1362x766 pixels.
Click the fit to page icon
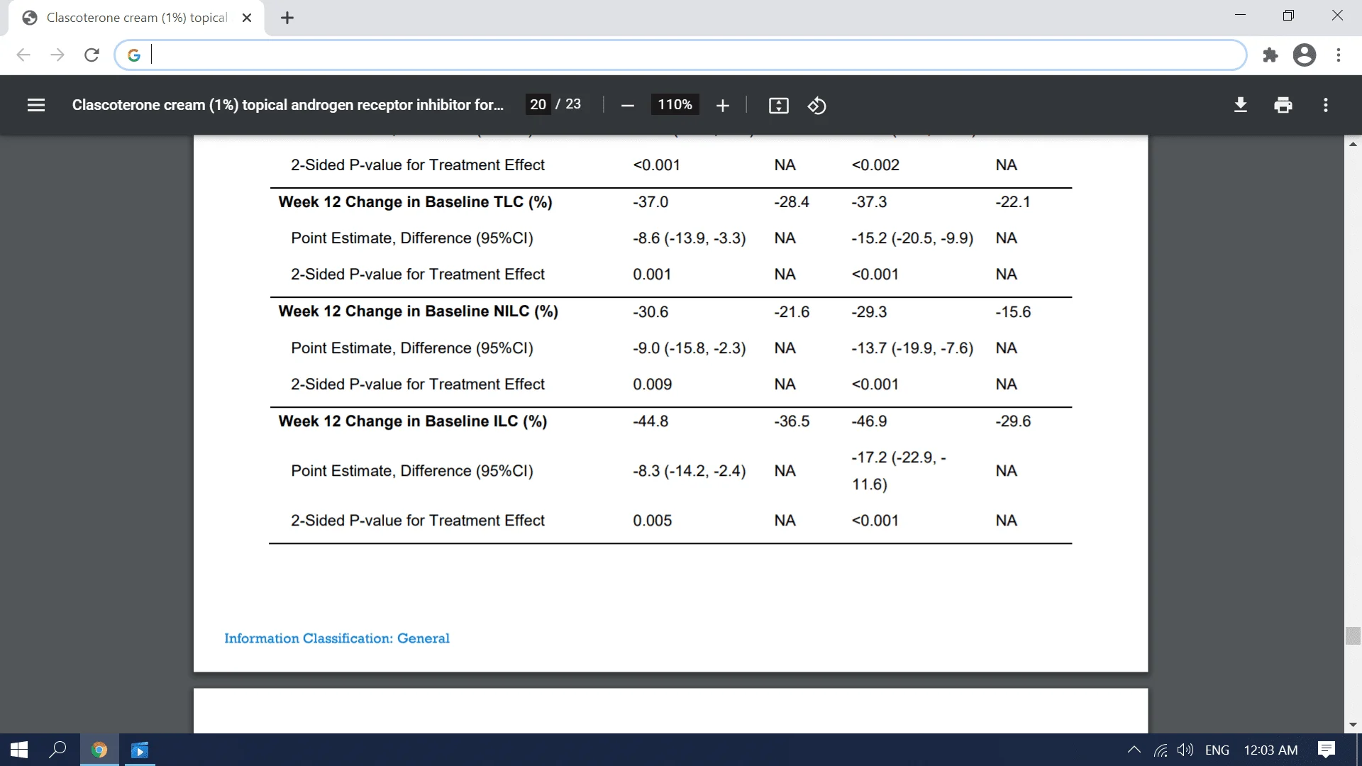tap(778, 106)
